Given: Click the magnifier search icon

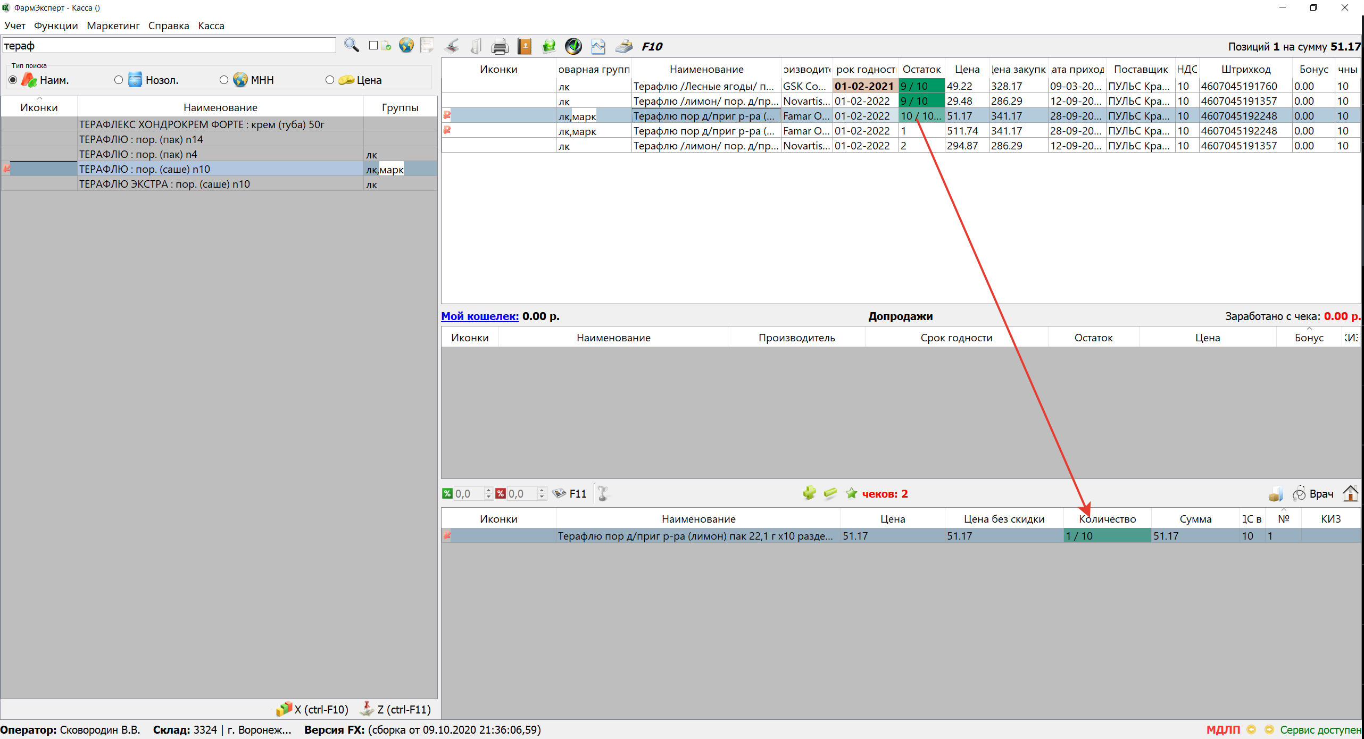Looking at the screenshot, I should click(351, 46).
